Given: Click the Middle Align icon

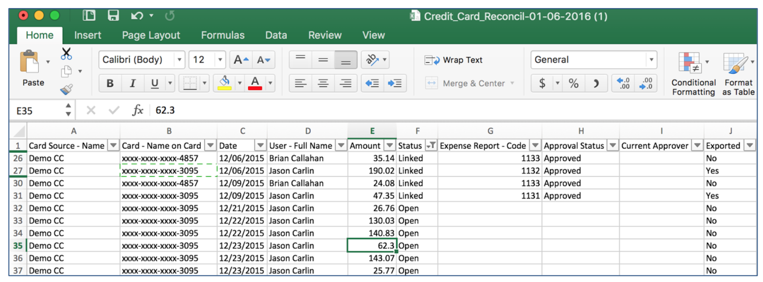Looking at the screenshot, I should [323, 60].
